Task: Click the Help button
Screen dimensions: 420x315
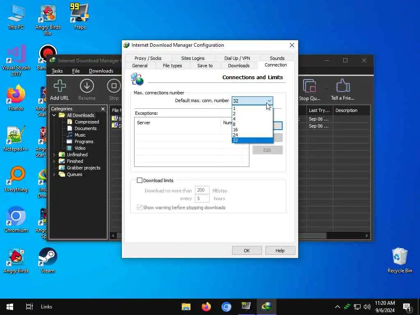Action: pos(280,251)
